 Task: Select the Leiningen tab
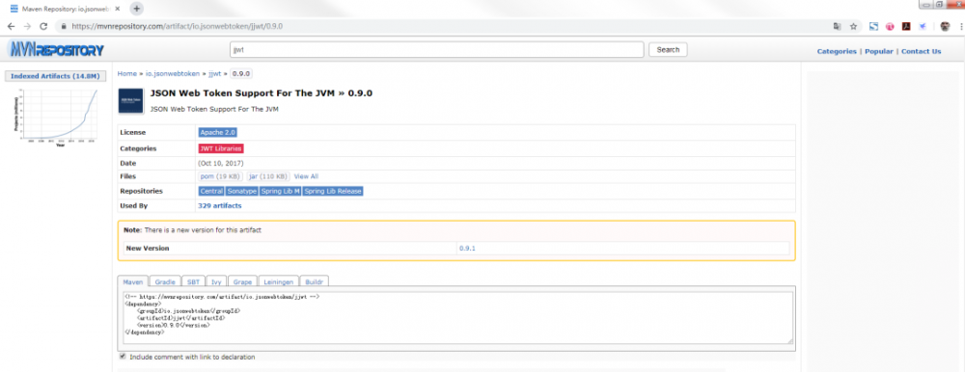pos(278,281)
